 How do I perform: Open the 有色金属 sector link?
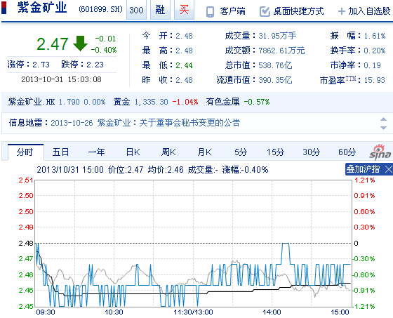(x=222, y=102)
